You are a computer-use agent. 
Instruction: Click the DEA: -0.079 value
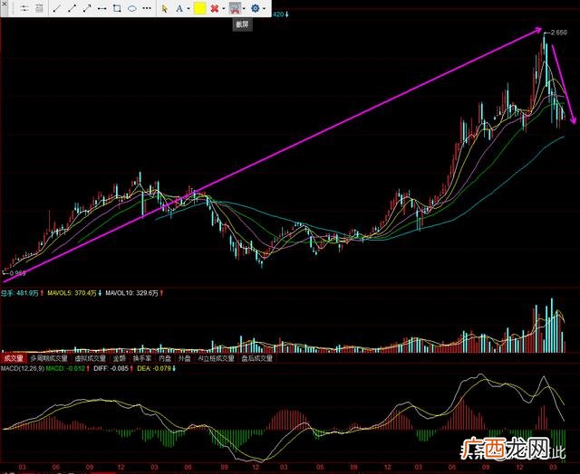coord(155,368)
